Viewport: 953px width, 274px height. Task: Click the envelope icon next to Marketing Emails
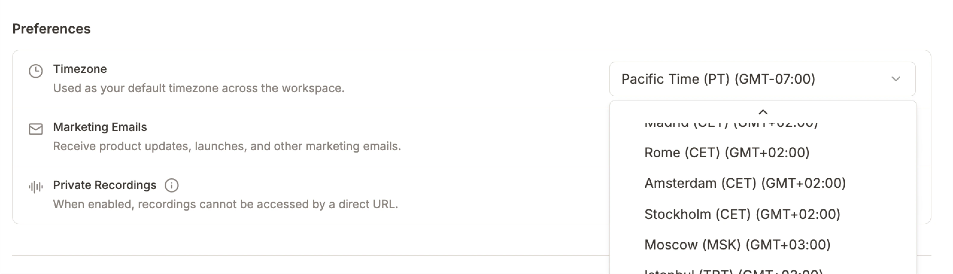pyautogui.click(x=36, y=129)
